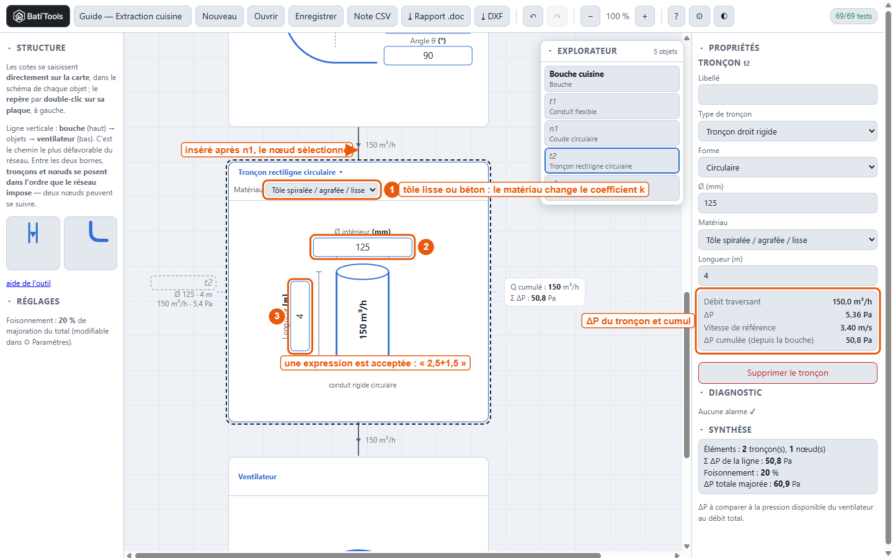
Task: Open the Tronçon rectiligne circulaire type menu
Action: pyautogui.click(x=290, y=172)
